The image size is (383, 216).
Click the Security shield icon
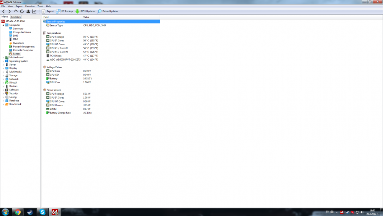(x=7, y=94)
